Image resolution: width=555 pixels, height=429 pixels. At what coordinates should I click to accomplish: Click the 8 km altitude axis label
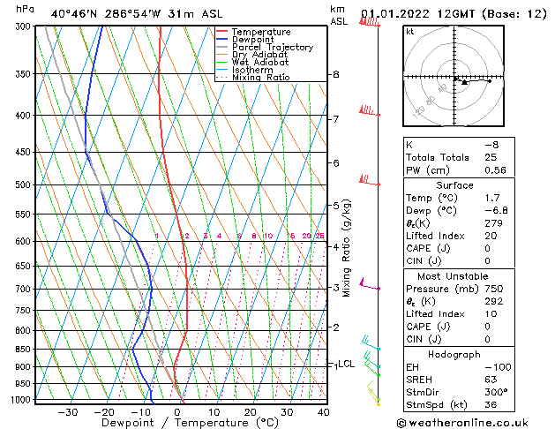coord(336,74)
